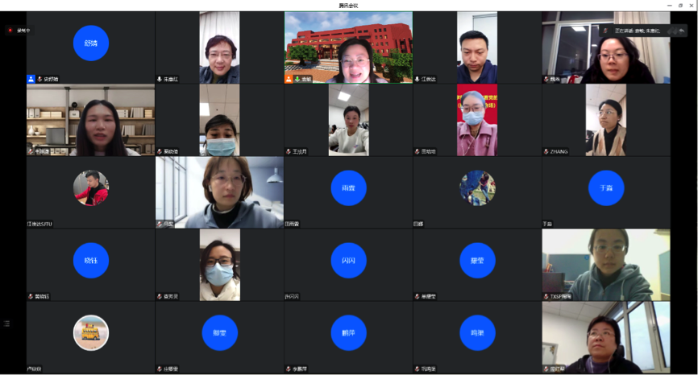The height and width of the screenshot is (375, 698).
Task: Click the 江俊达SJTU profile photo
Action: [x=90, y=188]
